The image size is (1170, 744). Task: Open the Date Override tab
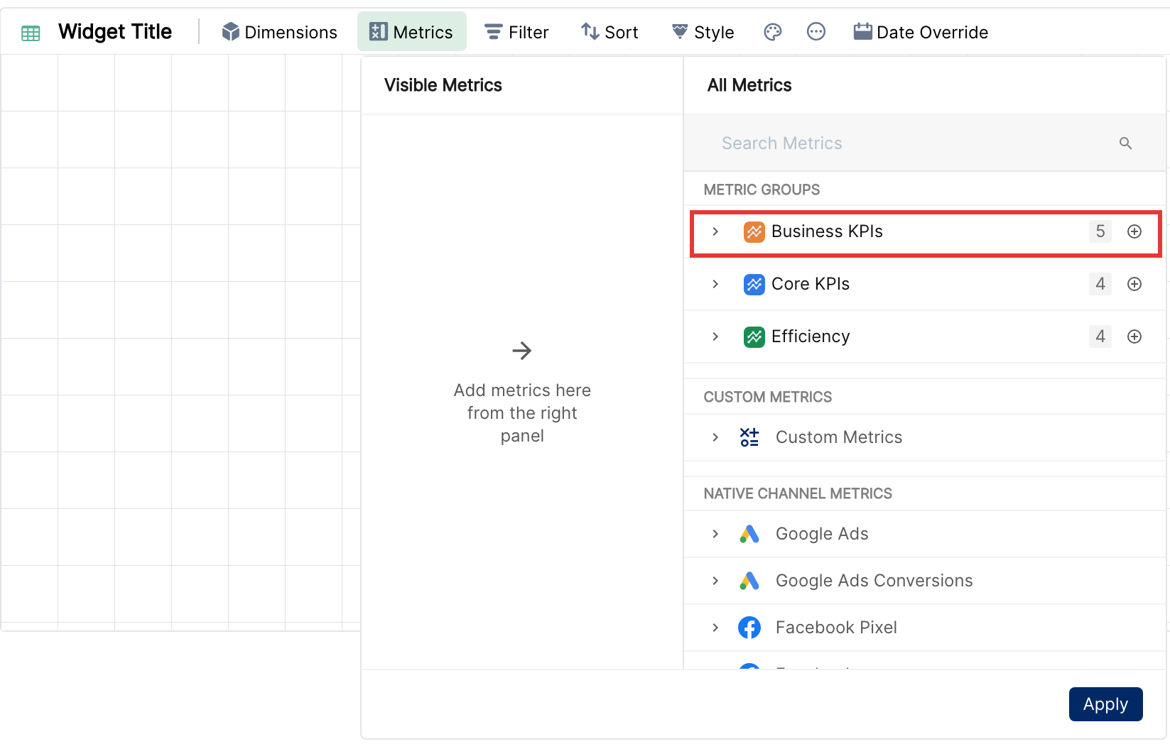921,32
